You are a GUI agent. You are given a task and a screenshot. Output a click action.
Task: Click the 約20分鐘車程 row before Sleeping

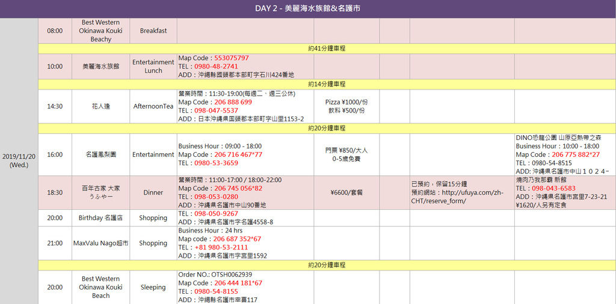[x=327, y=265]
